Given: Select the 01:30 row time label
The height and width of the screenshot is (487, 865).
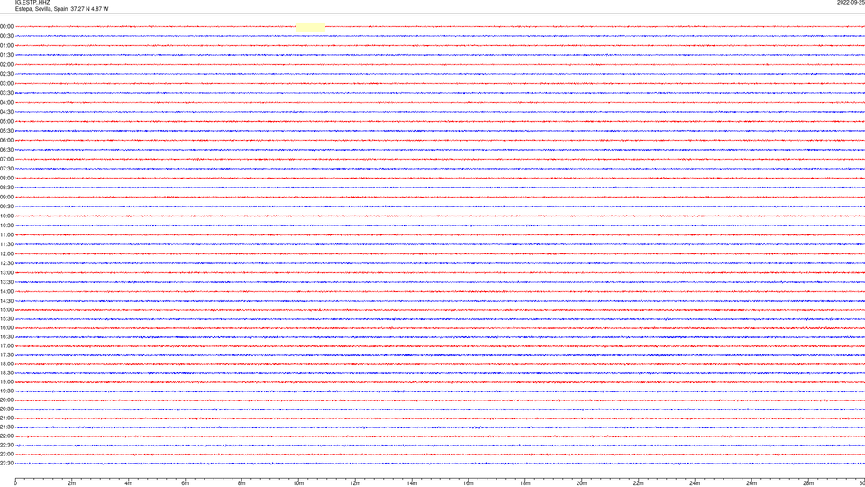Looking at the screenshot, I should click(x=6, y=55).
